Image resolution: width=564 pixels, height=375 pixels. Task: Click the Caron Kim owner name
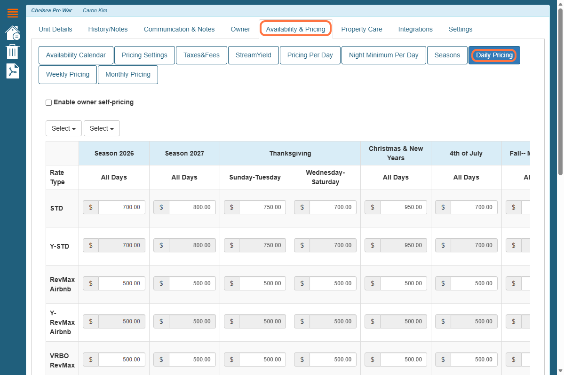pos(95,10)
